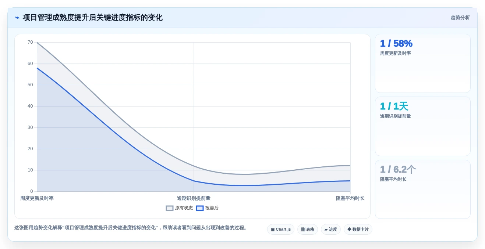
Task: Select the 表格 tag chip
Action: [x=308, y=229]
